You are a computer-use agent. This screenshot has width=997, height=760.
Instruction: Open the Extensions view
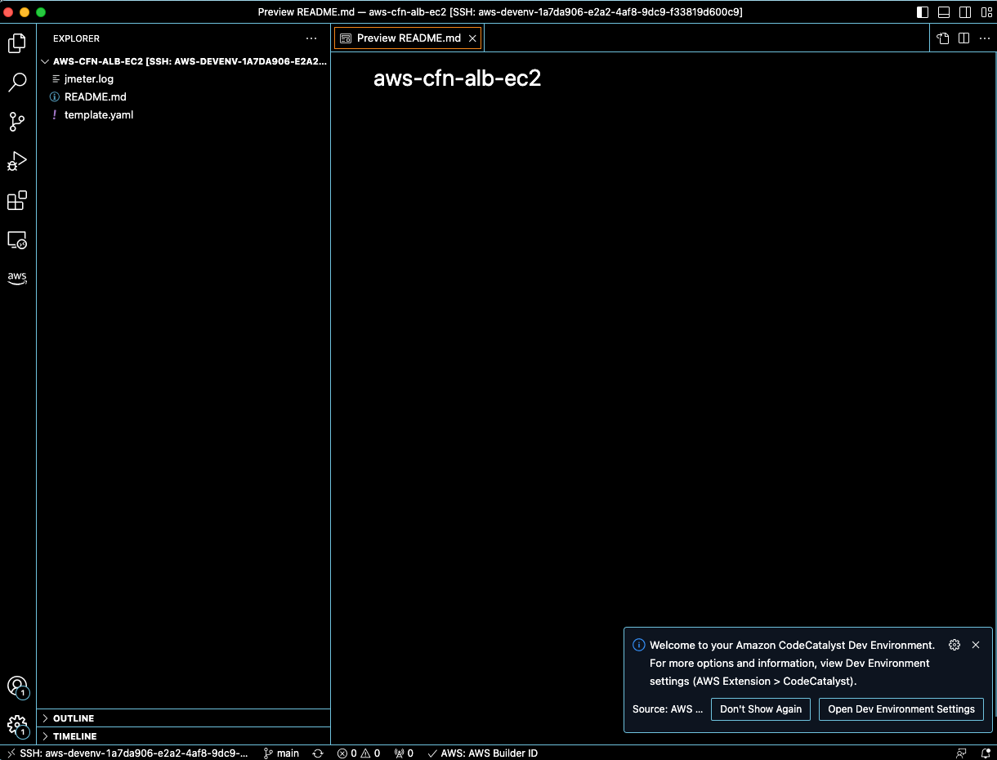click(17, 200)
